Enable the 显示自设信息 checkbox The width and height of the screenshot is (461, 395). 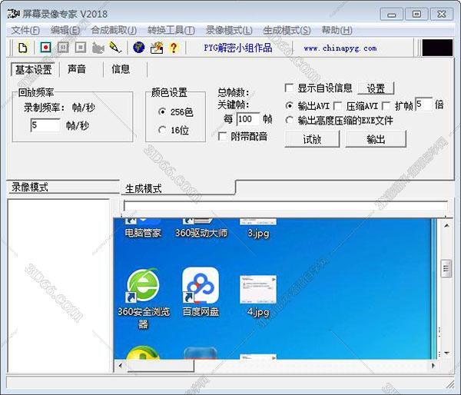(x=289, y=88)
